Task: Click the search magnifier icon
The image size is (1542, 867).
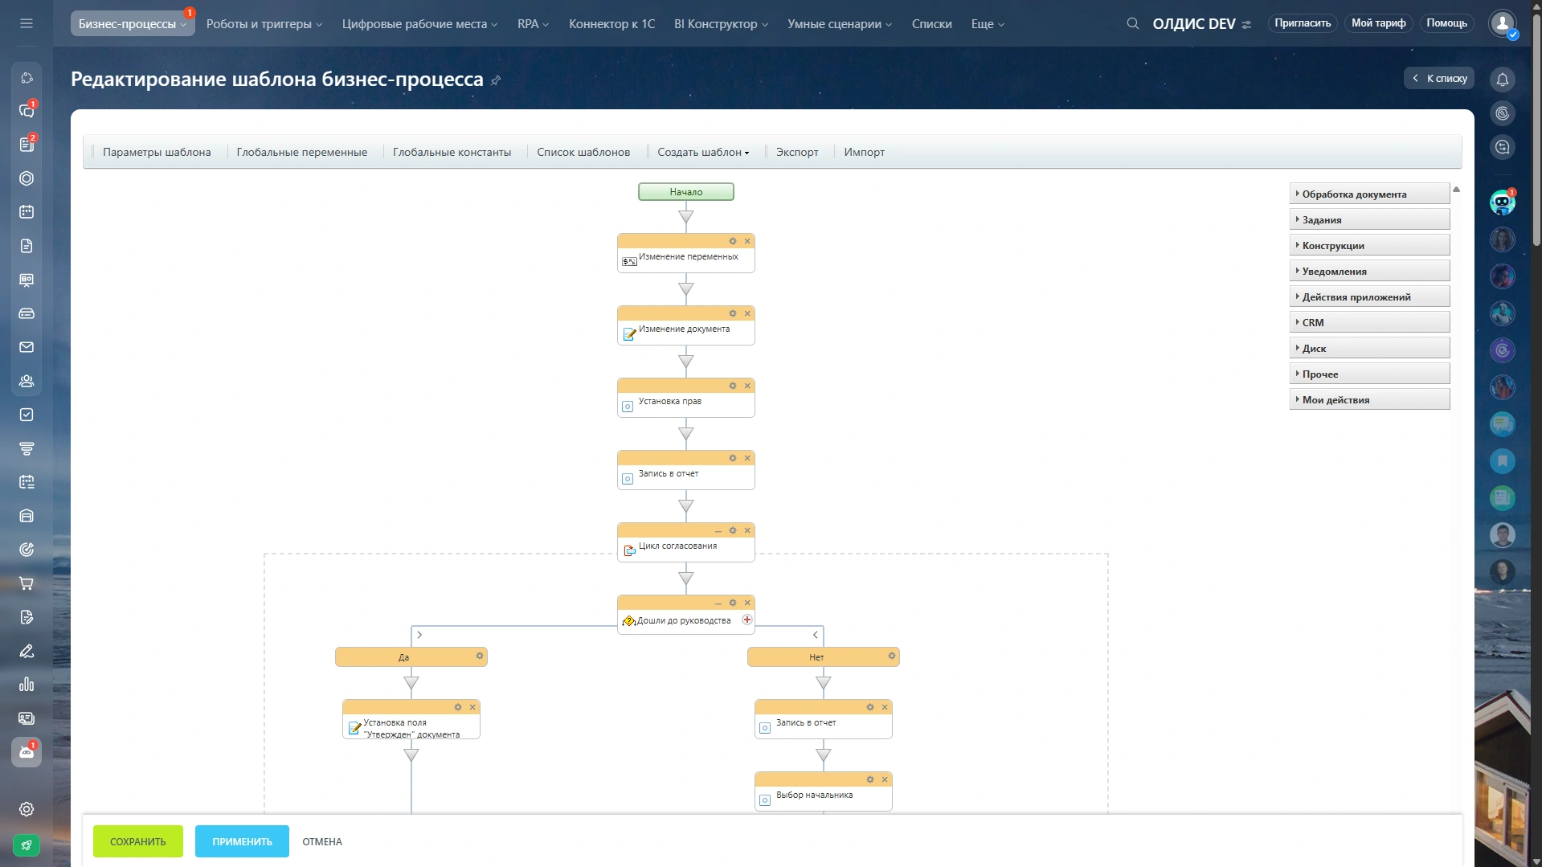Action: click(1132, 23)
